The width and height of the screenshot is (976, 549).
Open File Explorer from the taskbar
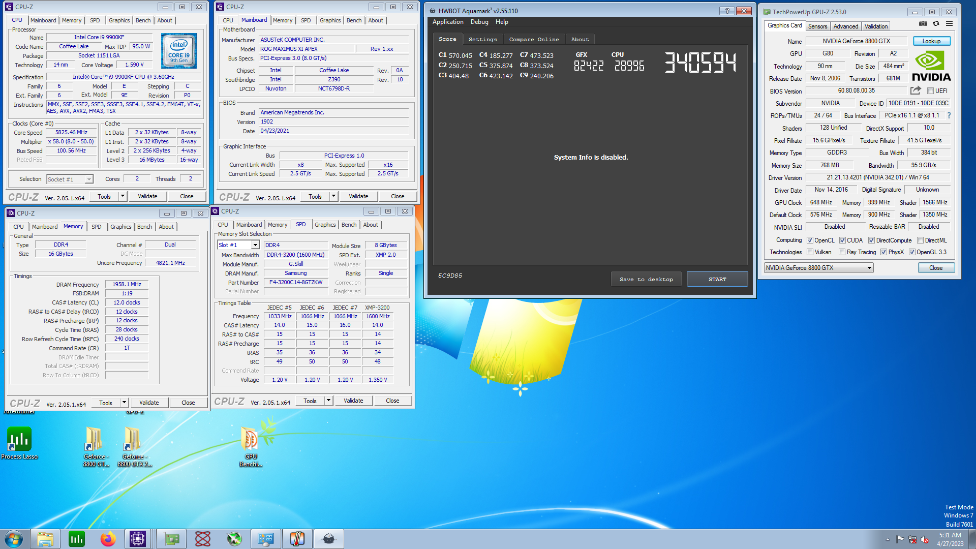[45, 539]
